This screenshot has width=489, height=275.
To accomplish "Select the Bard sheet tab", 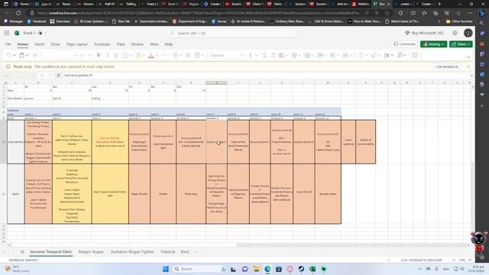I will [185, 251].
